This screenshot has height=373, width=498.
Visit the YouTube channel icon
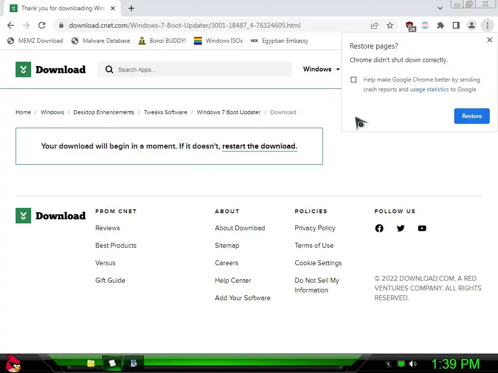coord(422,228)
